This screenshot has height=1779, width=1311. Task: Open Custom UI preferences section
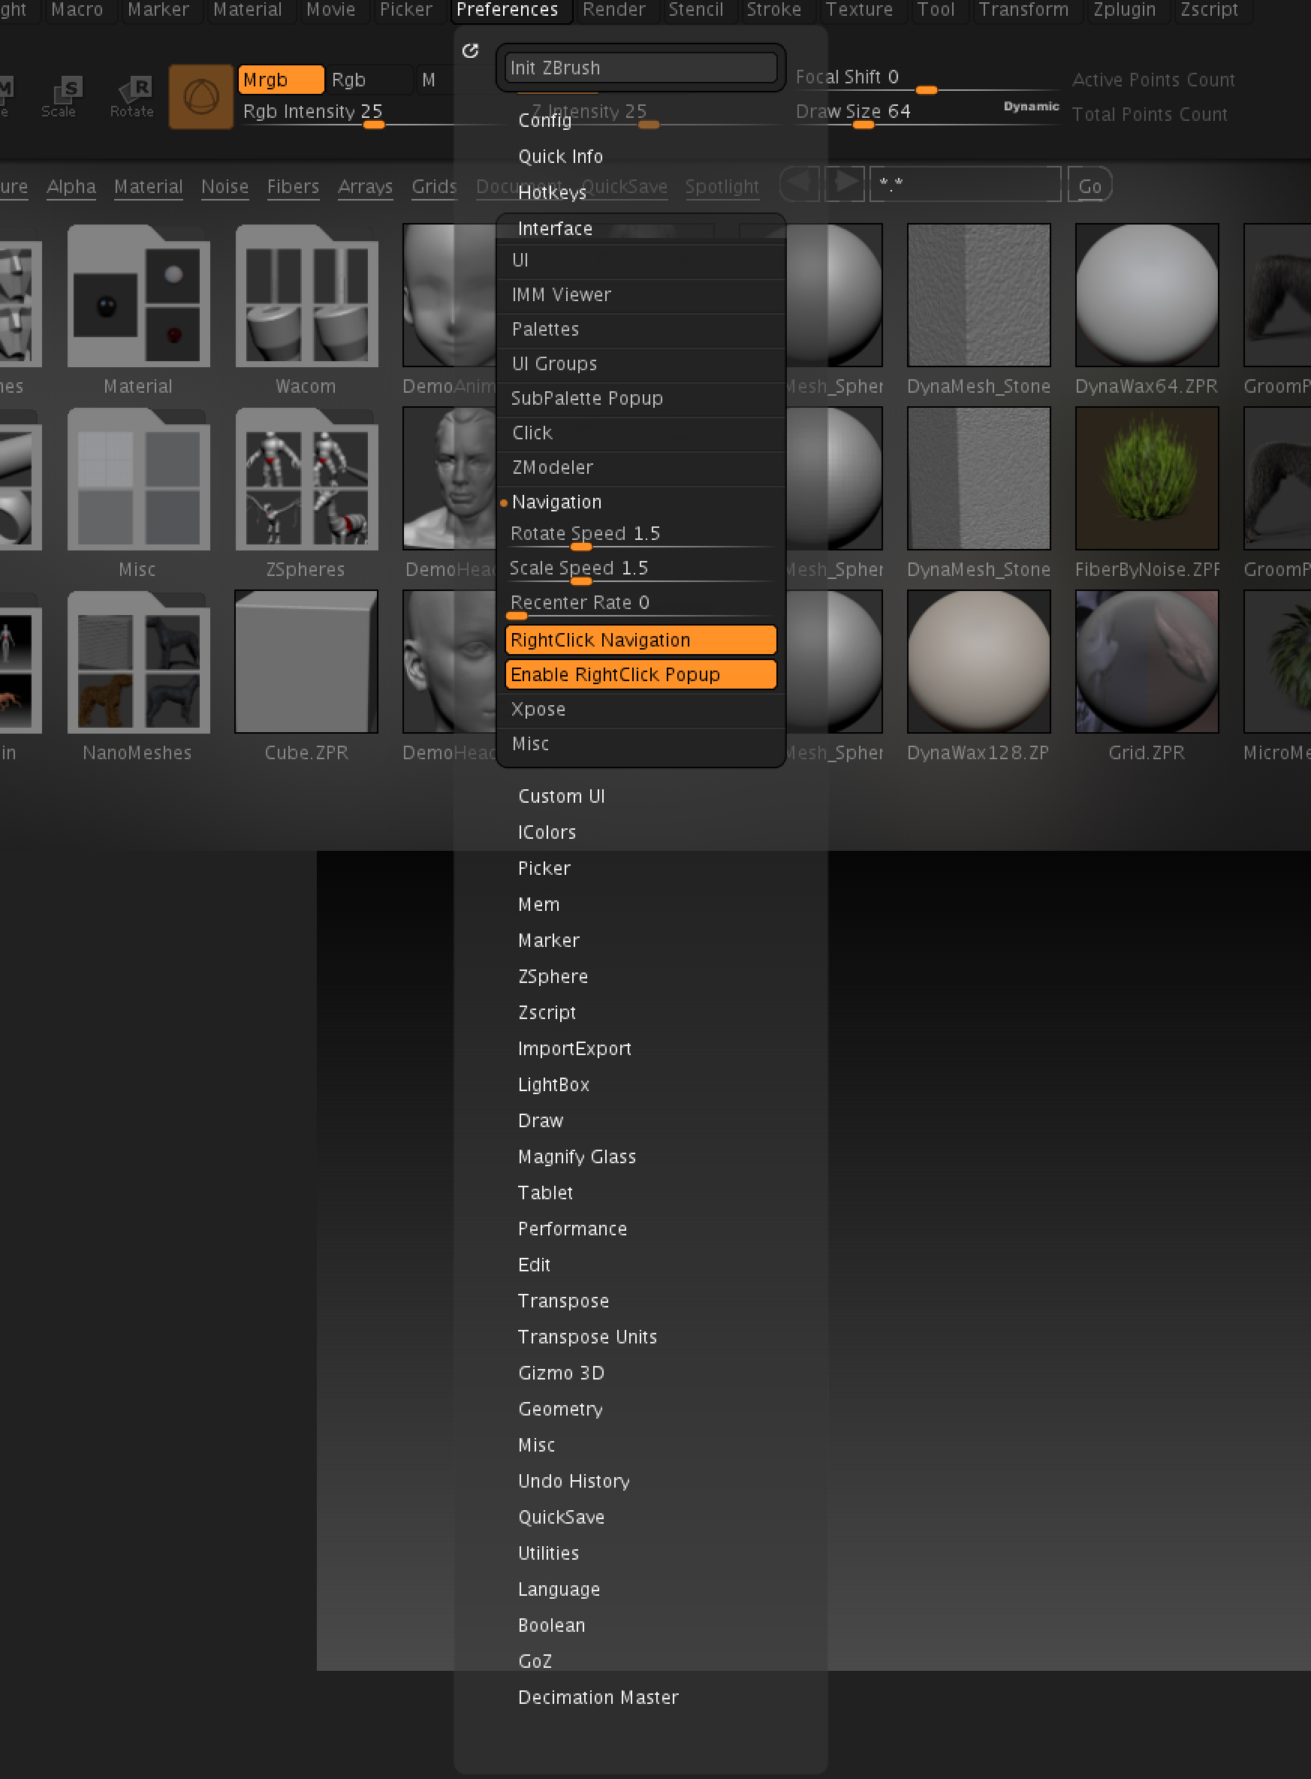561,797
